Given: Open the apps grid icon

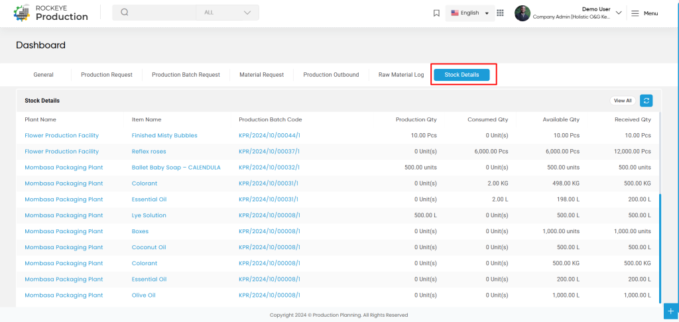Looking at the screenshot, I should coord(500,13).
